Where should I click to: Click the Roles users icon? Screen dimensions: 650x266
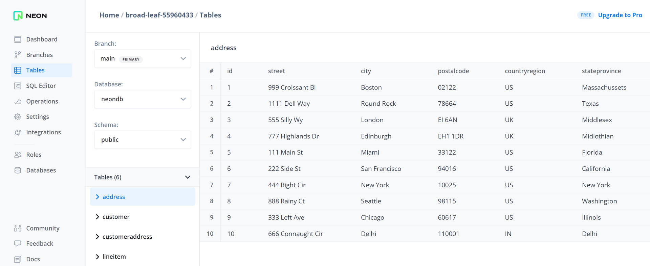tap(18, 155)
